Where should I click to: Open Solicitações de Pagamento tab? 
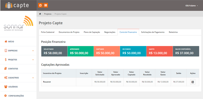[x=153, y=32]
